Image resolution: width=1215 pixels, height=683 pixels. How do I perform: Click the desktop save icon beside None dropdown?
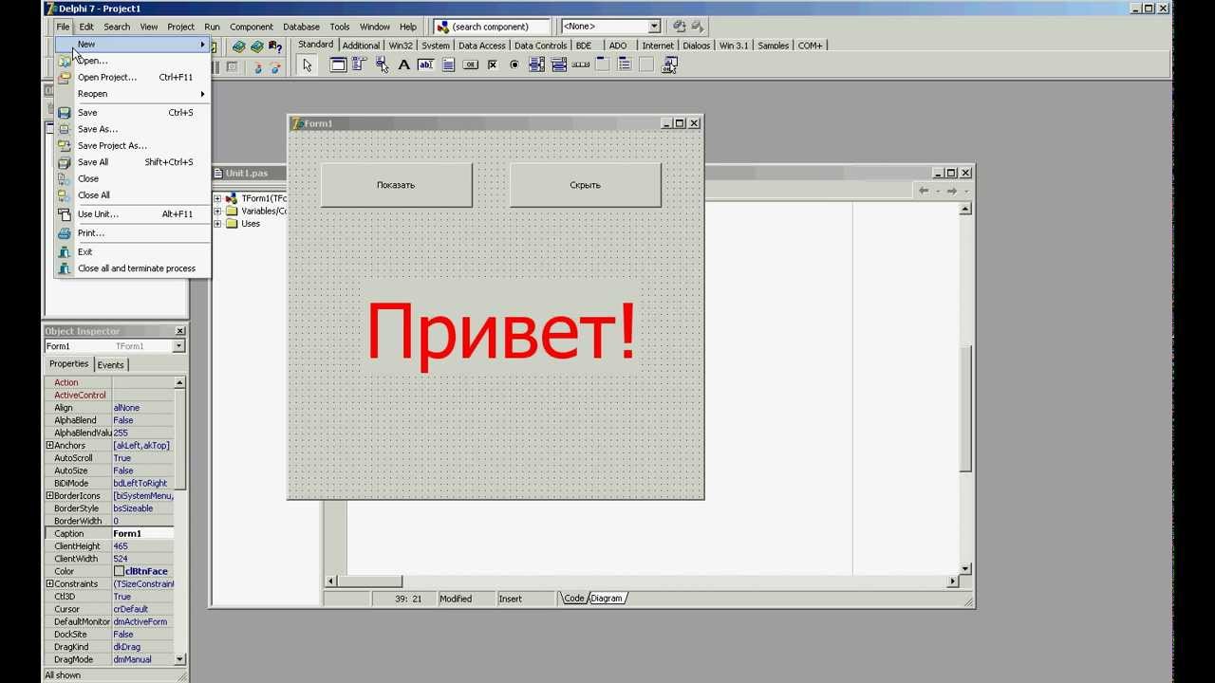click(x=679, y=27)
